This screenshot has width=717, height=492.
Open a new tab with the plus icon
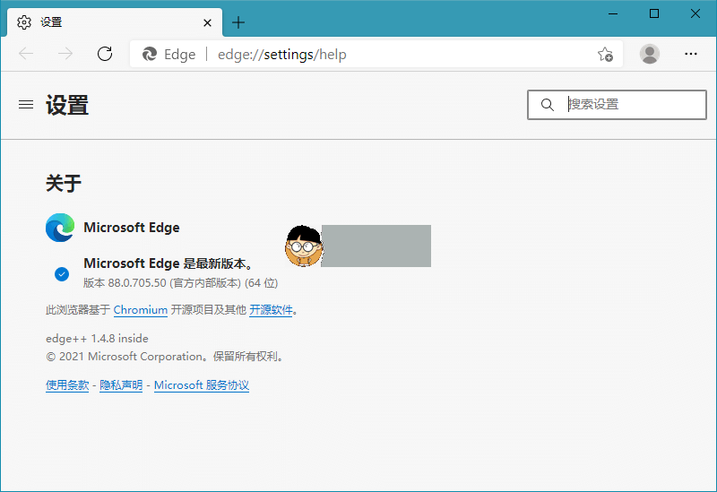238,22
